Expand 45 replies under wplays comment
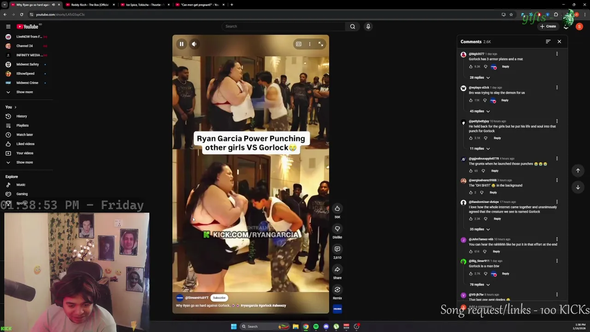Image resolution: width=590 pixels, height=332 pixels. pyautogui.click(x=480, y=111)
